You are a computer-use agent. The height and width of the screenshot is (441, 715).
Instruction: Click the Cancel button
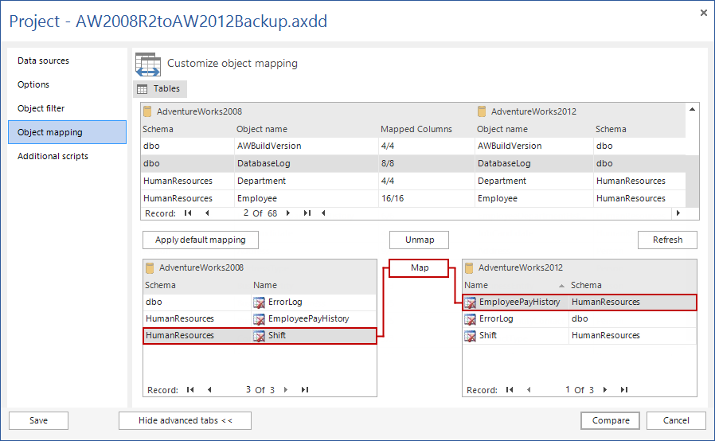676,420
